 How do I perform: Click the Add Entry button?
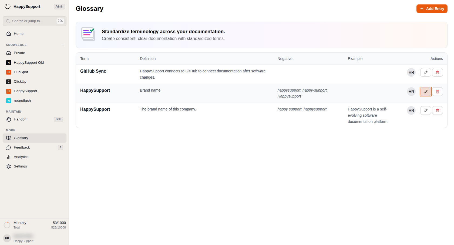point(432,9)
